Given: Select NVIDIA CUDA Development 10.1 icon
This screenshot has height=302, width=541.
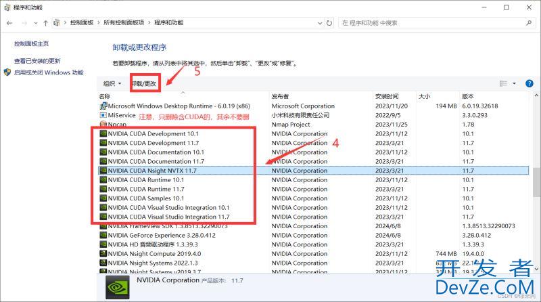Looking at the screenshot, I should click(103, 133).
